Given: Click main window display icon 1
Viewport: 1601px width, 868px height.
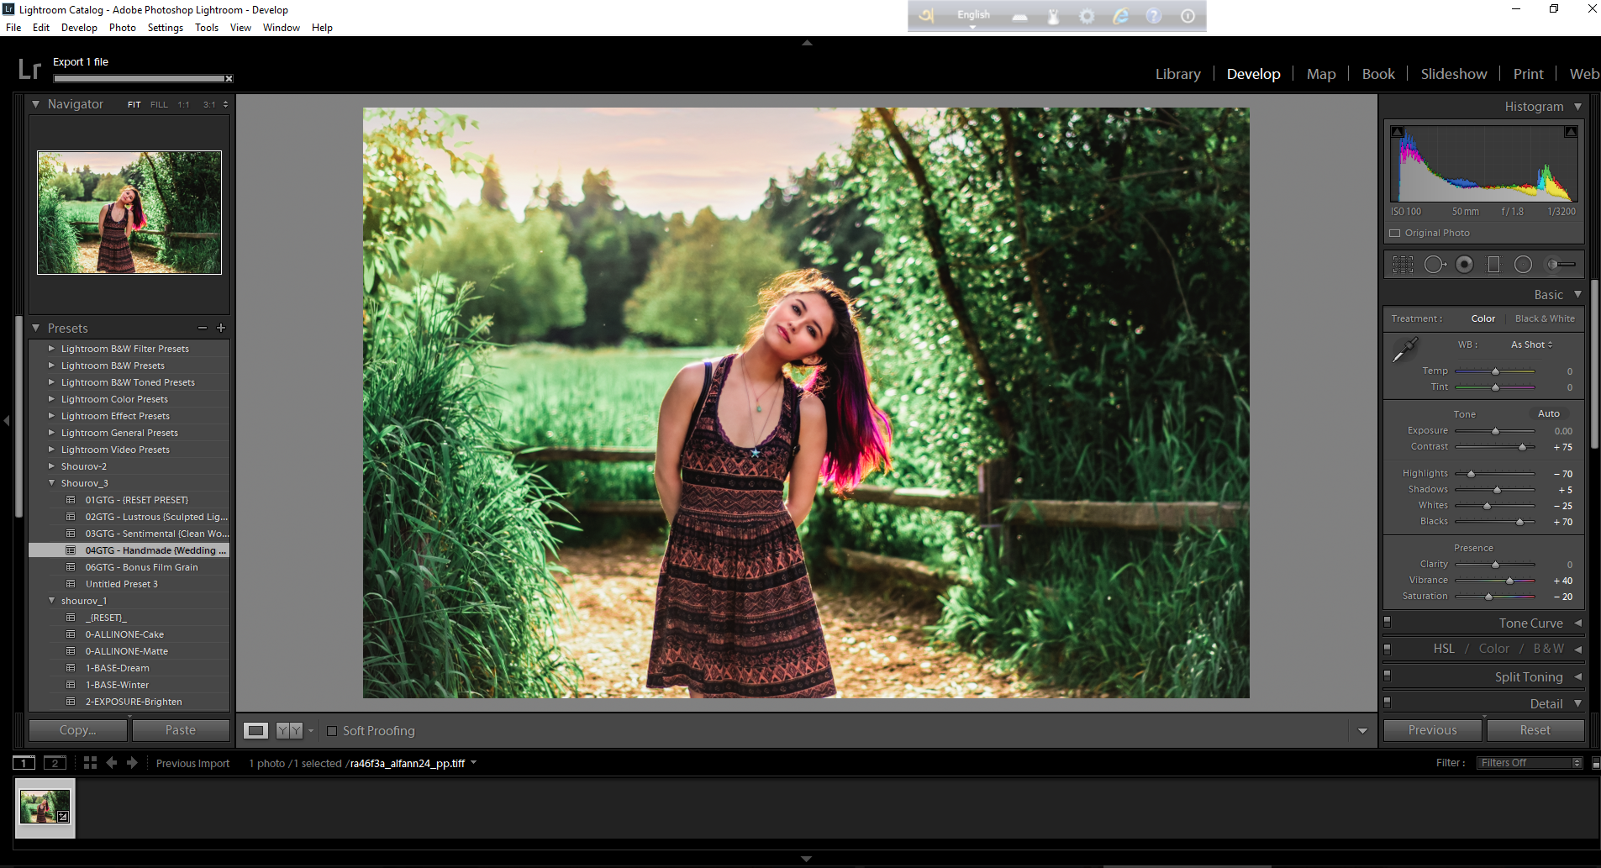Looking at the screenshot, I should click(x=24, y=763).
